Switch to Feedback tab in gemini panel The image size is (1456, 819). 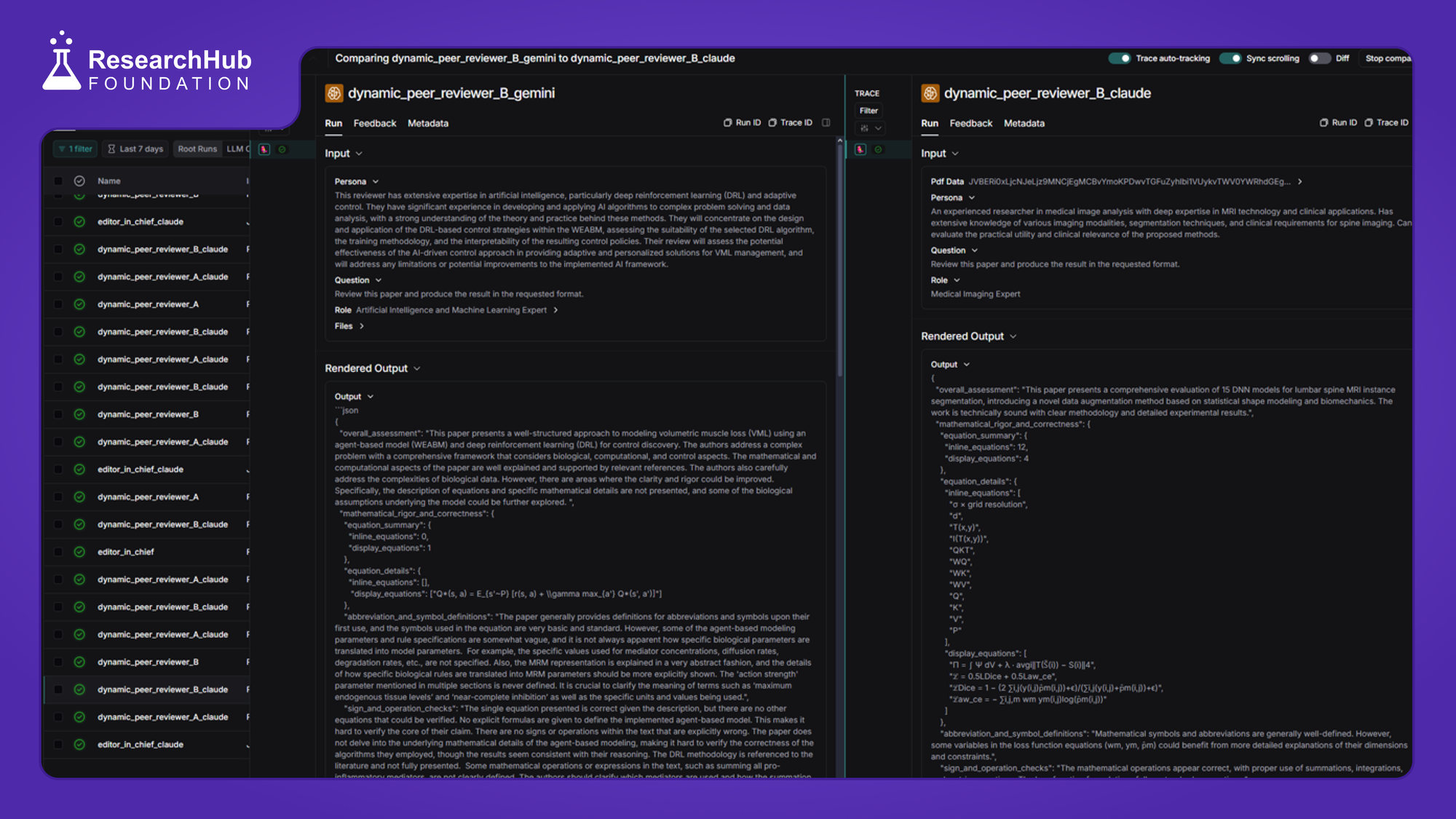[x=374, y=123]
